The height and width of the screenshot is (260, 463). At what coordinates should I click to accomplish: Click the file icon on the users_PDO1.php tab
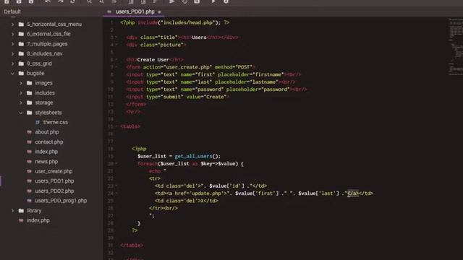pyautogui.click(x=109, y=12)
